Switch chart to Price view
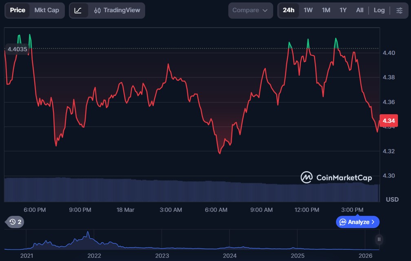 tap(18, 10)
